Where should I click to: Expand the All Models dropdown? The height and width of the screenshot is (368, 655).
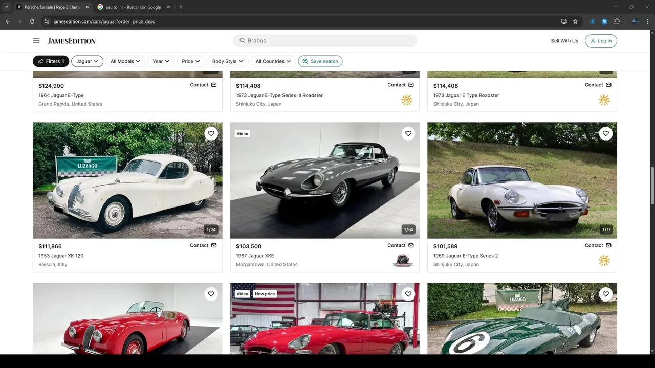point(125,61)
